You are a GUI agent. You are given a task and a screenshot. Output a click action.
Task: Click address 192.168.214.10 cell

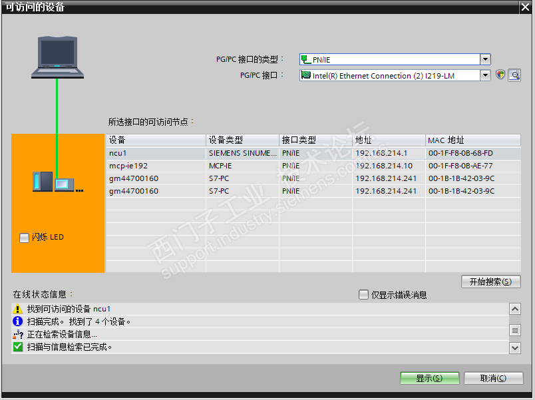click(x=389, y=166)
